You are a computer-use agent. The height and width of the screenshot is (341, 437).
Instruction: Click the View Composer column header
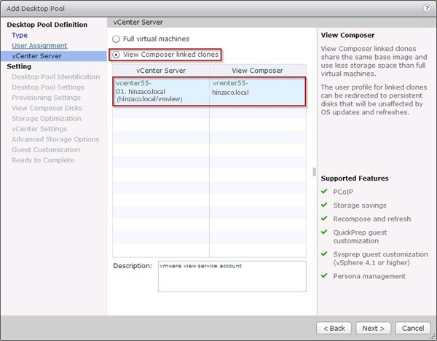tap(258, 70)
